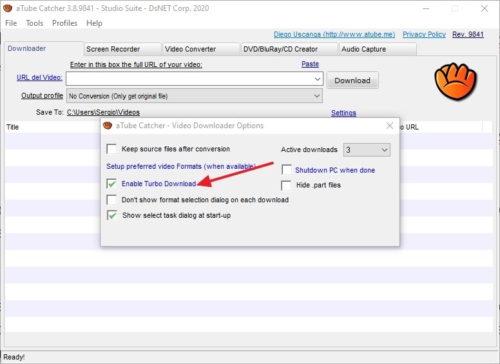This screenshot has height=364, width=500.
Task: Click the aTube Catcher title bar icon
Action: (x=8, y=8)
